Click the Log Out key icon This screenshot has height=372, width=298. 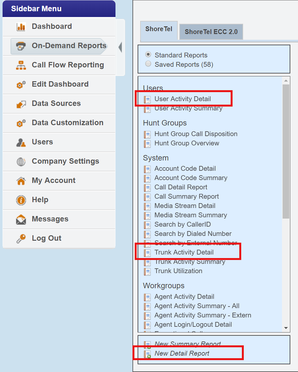[x=21, y=238]
